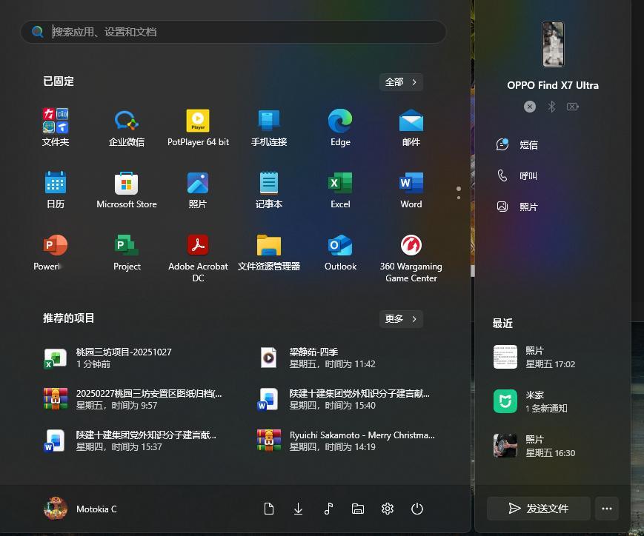644x536 pixels.
Task: Open the File Explorer icon in bottom bar
Action: tap(358, 509)
